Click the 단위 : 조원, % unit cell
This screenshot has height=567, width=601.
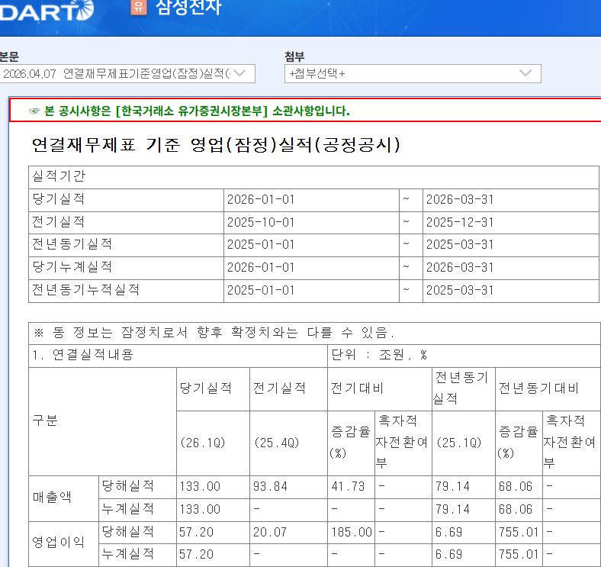click(x=379, y=356)
